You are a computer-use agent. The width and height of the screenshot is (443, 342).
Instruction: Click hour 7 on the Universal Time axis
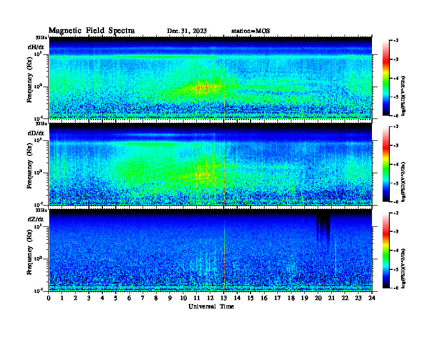pos(143,298)
